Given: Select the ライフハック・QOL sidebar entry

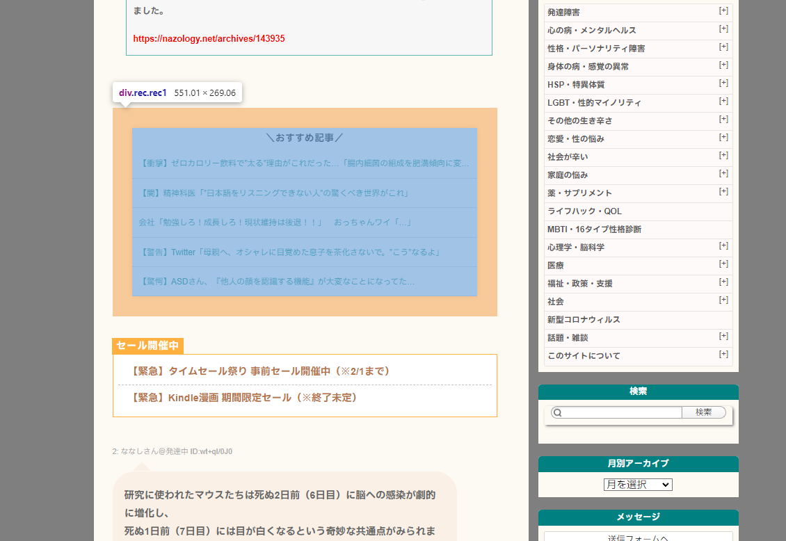Looking at the screenshot, I should [x=584, y=211].
